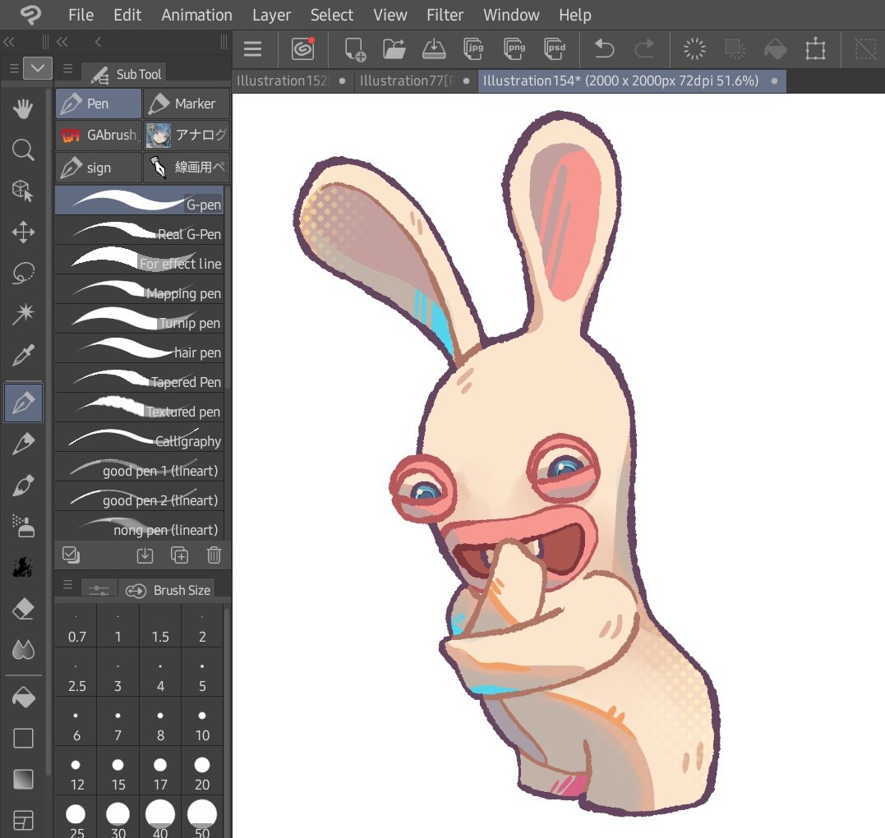The image size is (885, 838).
Task: Click the Undo arrow
Action: (604, 49)
